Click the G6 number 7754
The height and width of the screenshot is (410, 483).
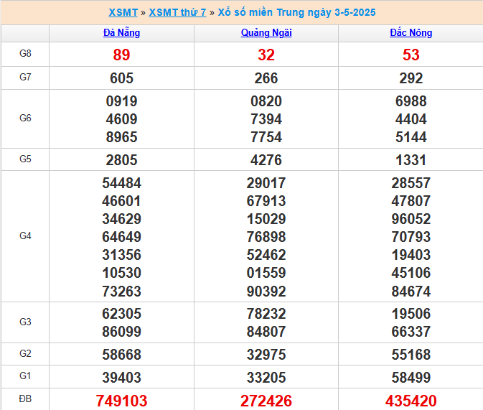pyautogui.click(x=266, y=137)
